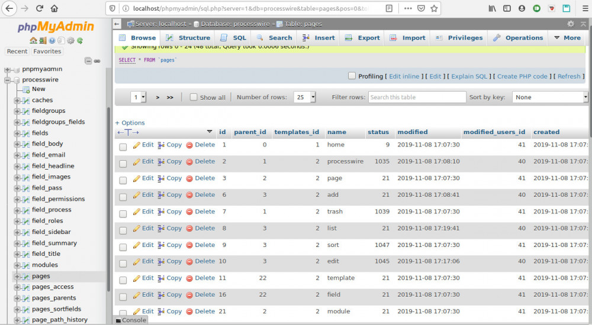Screen dimensions: 592x325
Task: Check the Show all checkbox
Action: [194, 97]
